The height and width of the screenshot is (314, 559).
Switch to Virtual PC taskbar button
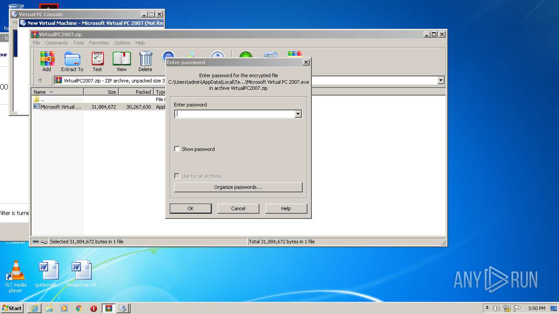123,308
